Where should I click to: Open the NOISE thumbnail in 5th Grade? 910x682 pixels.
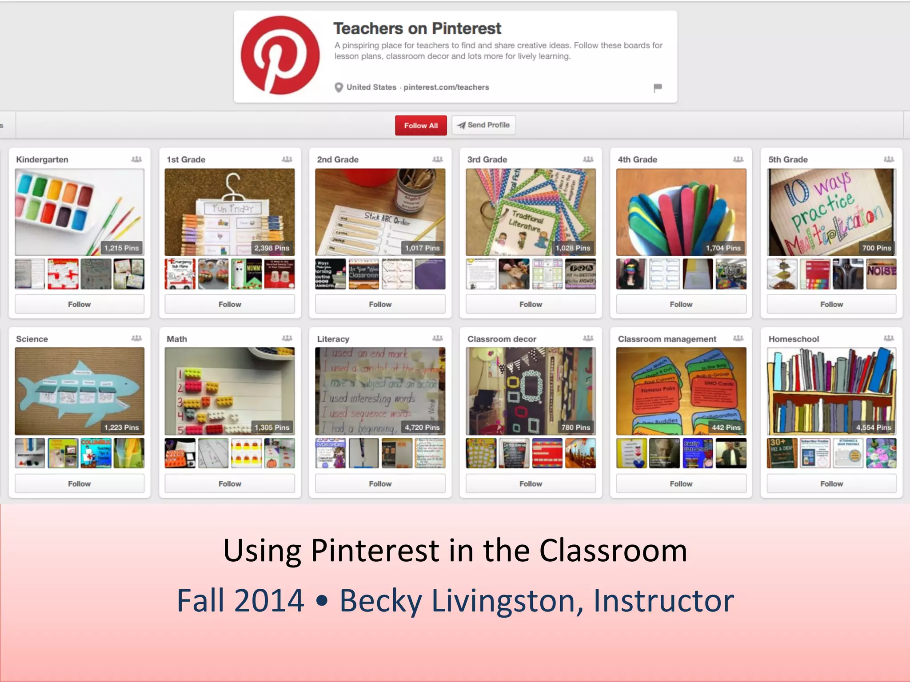pyautogui.click(x=881, y=274)
